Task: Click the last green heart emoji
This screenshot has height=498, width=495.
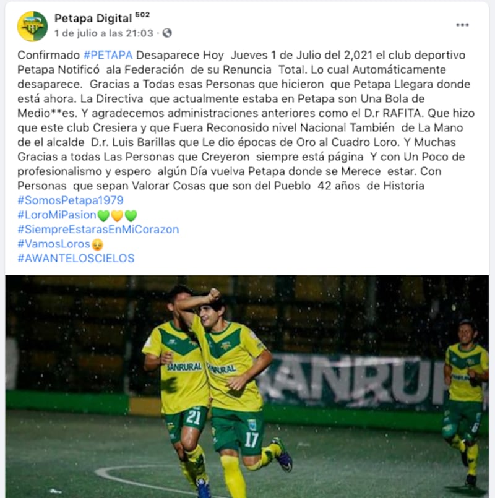Action: pos(131,216)
